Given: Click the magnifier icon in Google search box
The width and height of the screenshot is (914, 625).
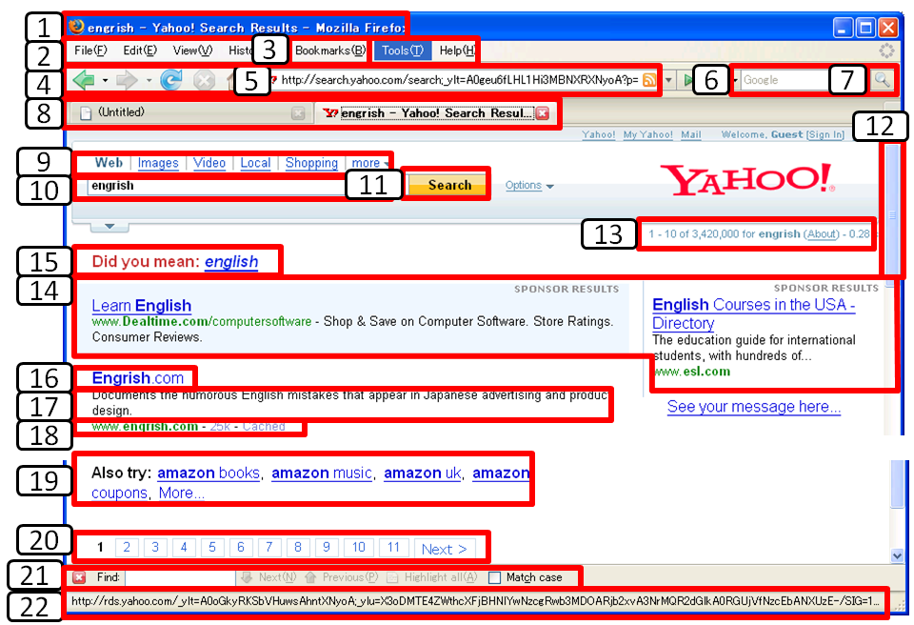Looking at the screenshot, I should click(x=882, y=81).
